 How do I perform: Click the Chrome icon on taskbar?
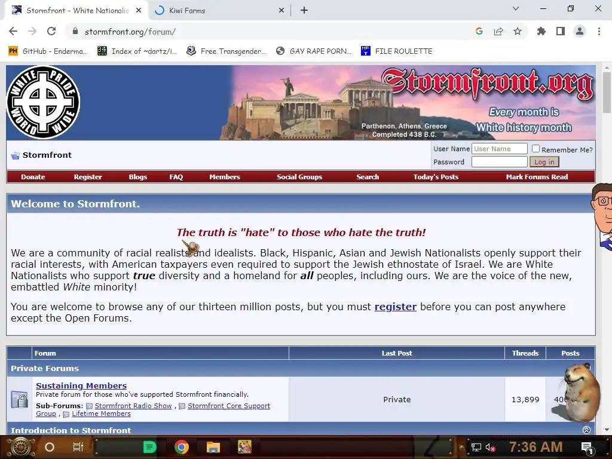pyautogui.click(x=182, y=447)
